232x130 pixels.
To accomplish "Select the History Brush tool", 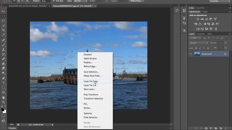I will (x=3, y=54).
